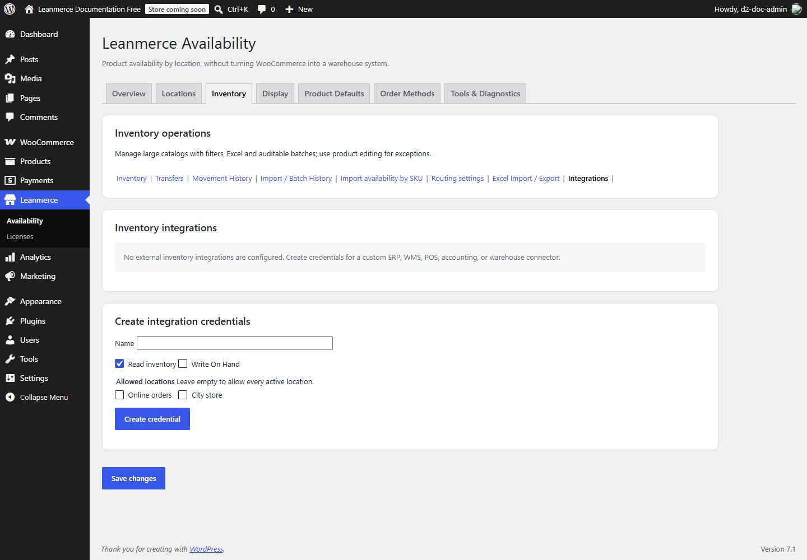Open the Product Defaults tab
This screenshot has height=560, width=807.
coord(334,94)
